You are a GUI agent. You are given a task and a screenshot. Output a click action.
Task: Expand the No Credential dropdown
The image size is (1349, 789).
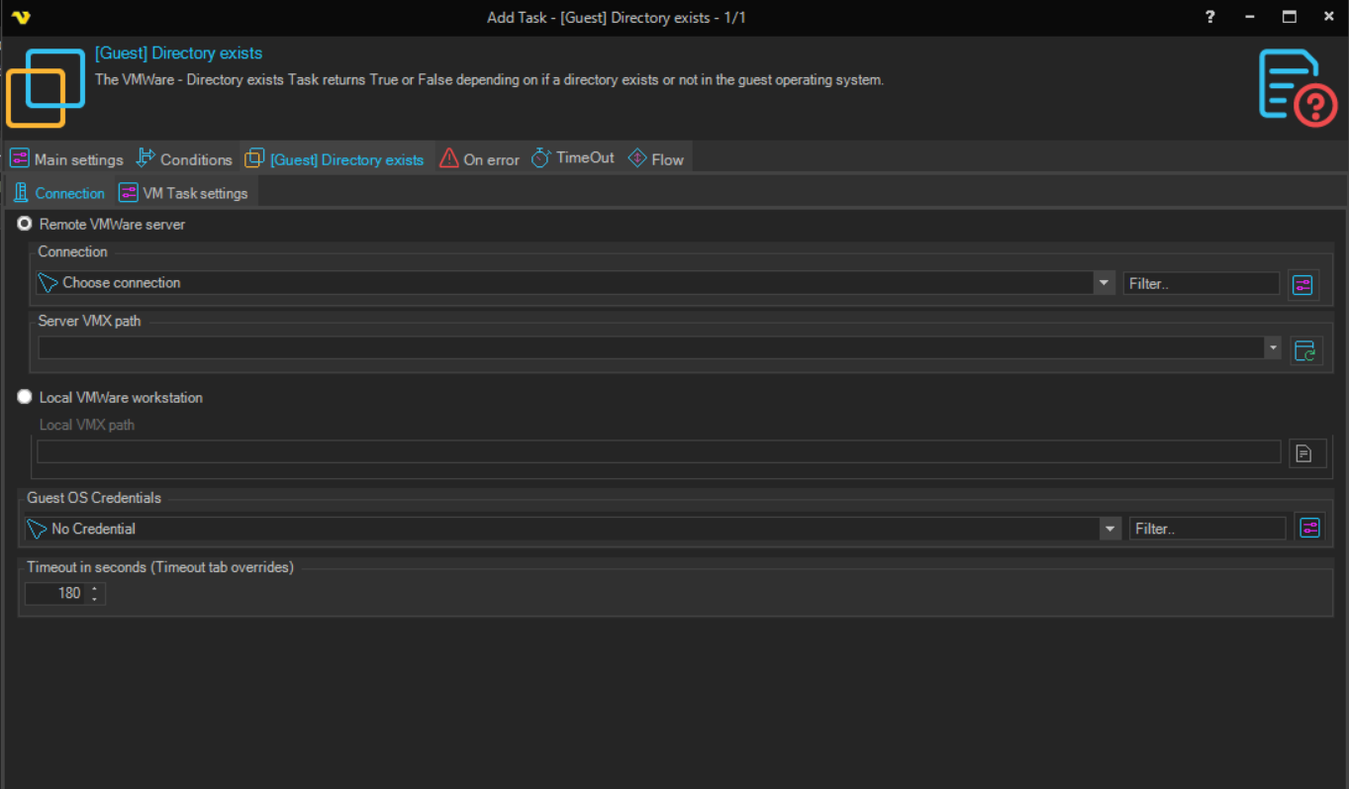pos(1110,529)
